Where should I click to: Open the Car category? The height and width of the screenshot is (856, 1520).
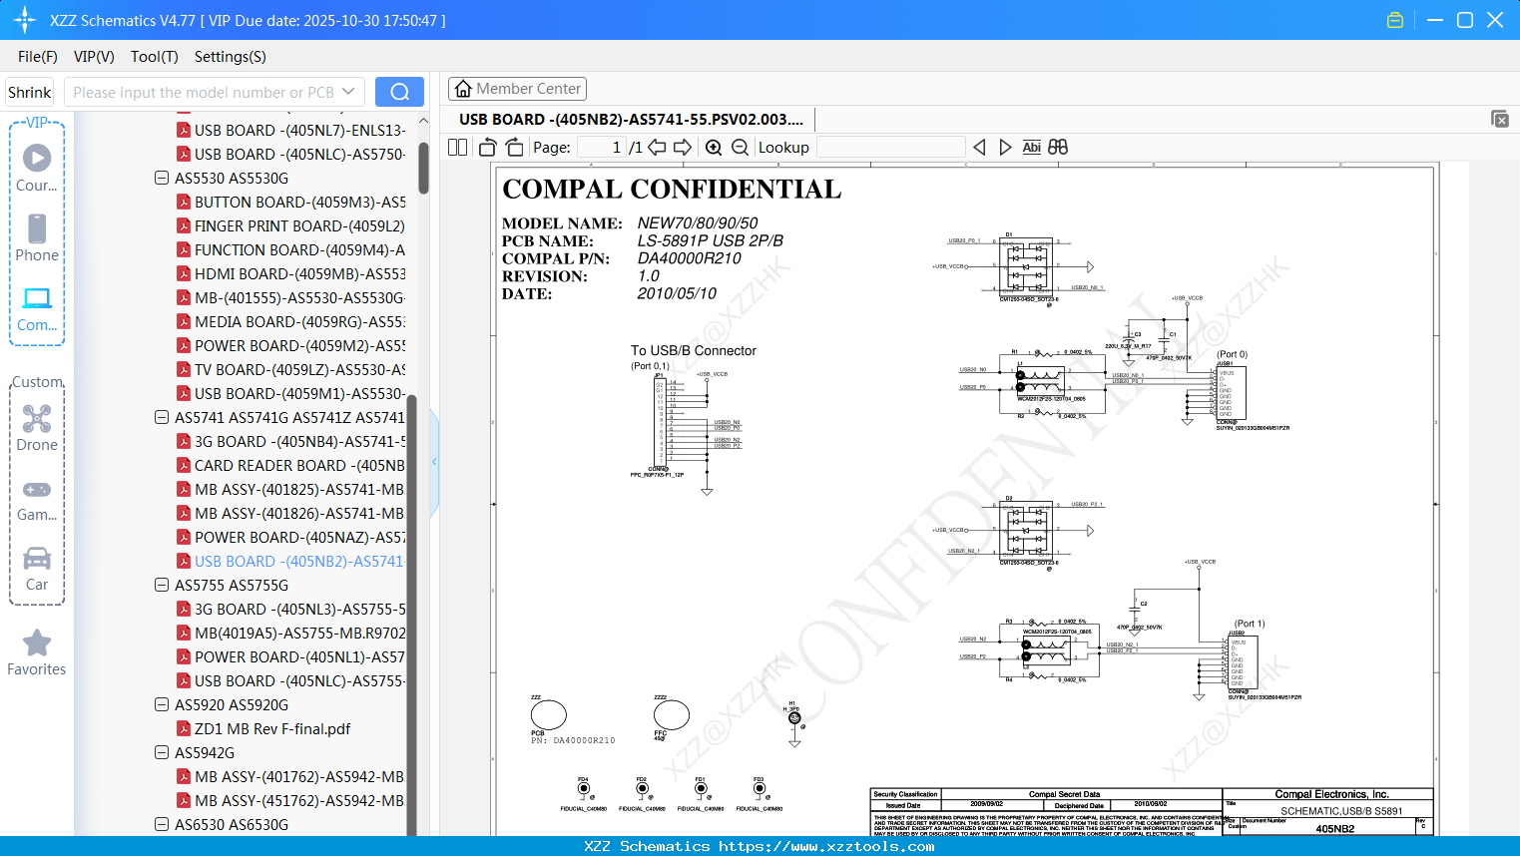pyautogui.click(x=37, y=568)
